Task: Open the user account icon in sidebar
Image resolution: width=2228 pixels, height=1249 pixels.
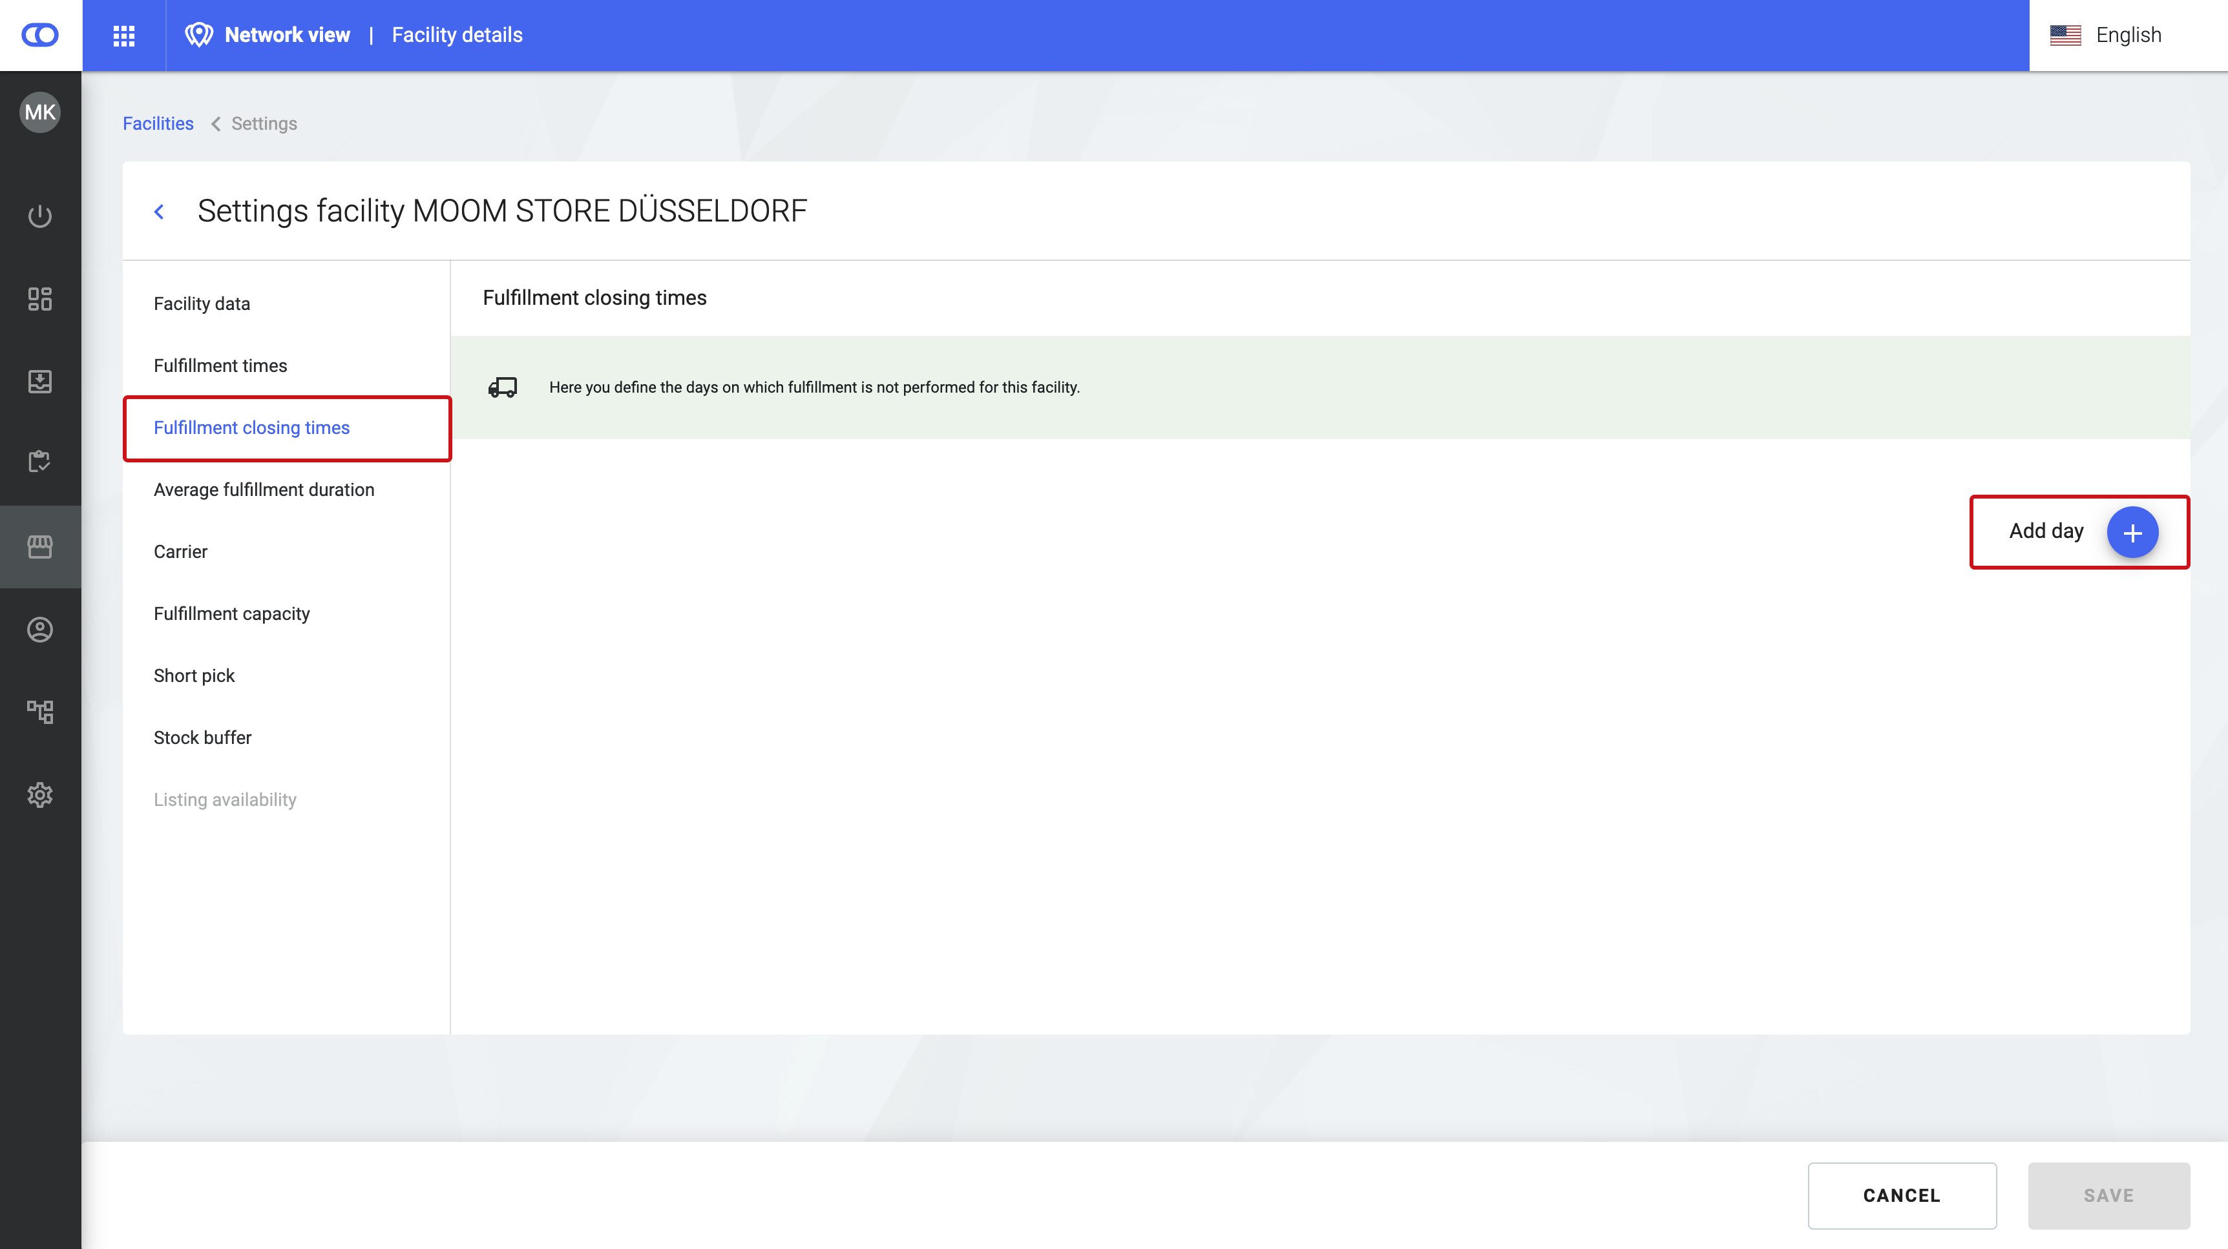Action: pyautogui.click(x=40, y=629)
